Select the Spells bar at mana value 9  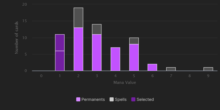tap(208, 69)
